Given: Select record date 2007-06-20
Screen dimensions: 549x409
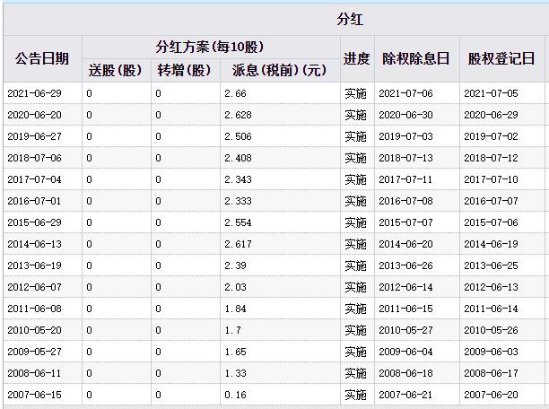Looking at the screenshot, I should click(491, 395).
